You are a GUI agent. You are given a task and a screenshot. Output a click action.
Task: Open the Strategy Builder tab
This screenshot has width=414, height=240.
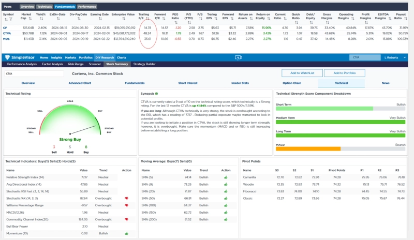point(144,64)
